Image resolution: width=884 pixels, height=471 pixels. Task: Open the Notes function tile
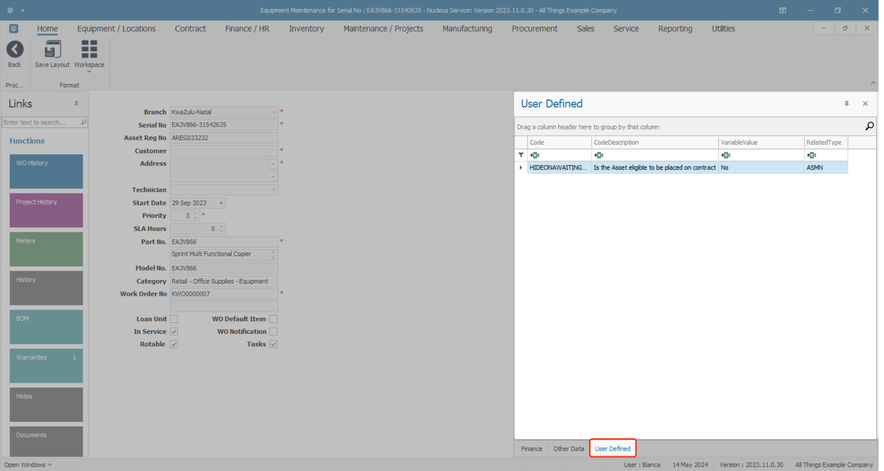46,405
